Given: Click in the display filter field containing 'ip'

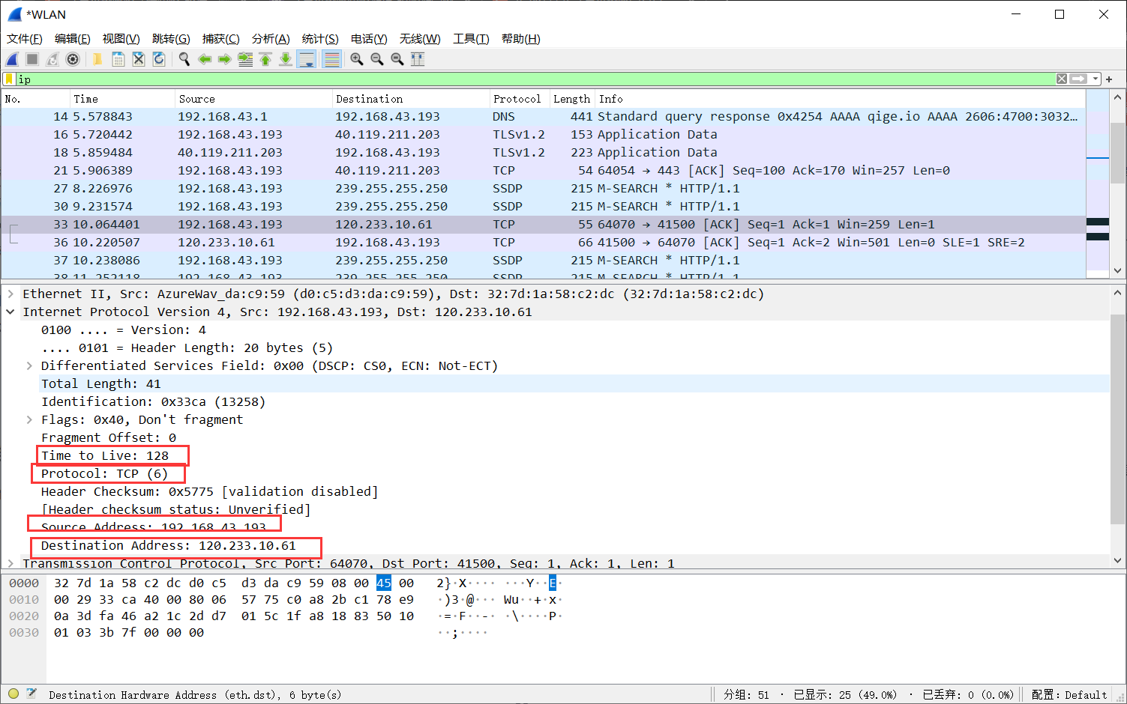Looking at the screenshot, I should 535,79.
